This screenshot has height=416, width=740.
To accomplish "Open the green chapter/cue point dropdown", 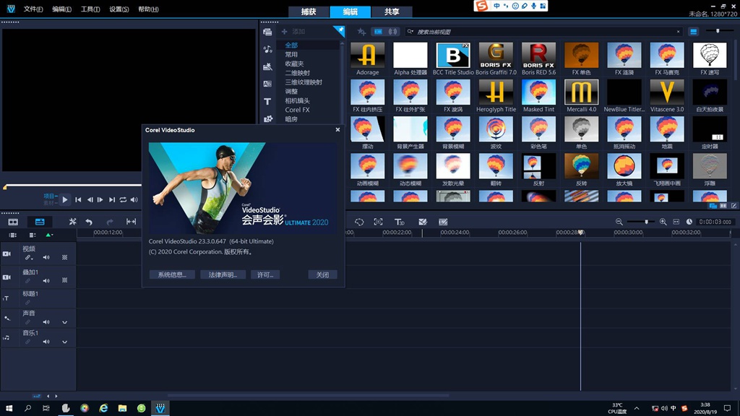I will (48, 235).
